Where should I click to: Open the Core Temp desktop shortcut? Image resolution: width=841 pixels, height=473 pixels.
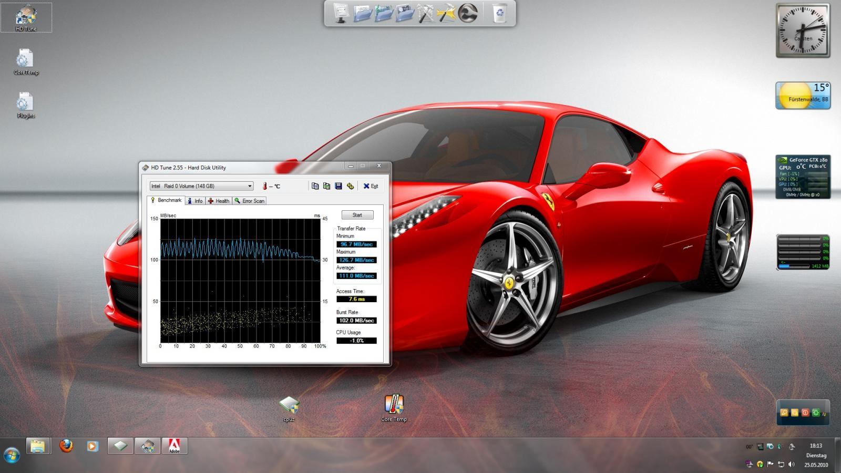pos(394,409)
